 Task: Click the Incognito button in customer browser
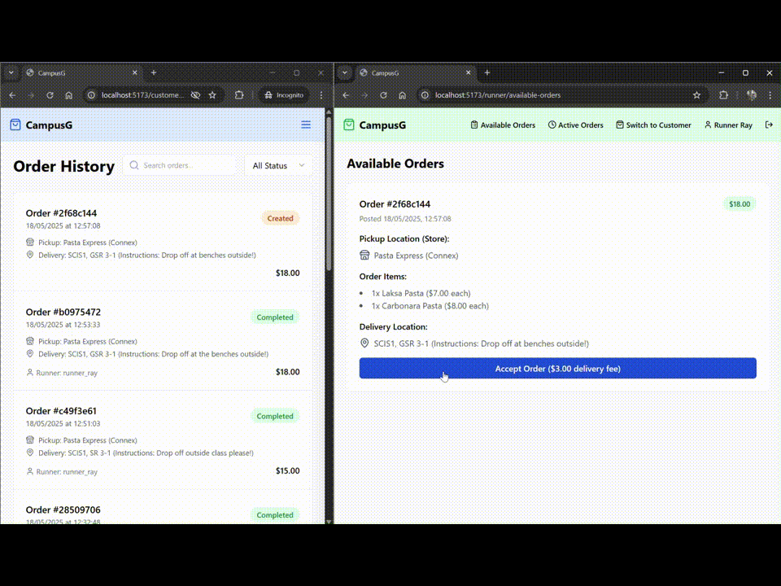coord(284,95)
